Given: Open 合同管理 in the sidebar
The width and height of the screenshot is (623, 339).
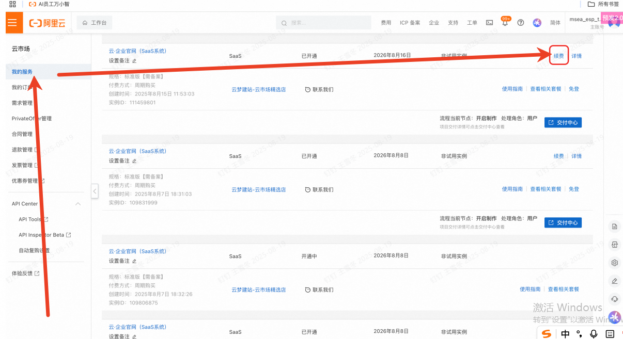Looking at the screenshot, I should [22, 134].
